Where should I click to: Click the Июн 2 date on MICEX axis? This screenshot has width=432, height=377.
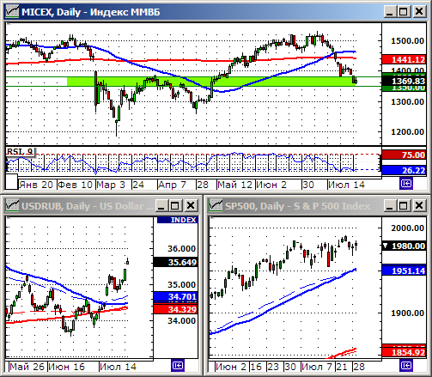pyautogui.click(x=271, y=185)
